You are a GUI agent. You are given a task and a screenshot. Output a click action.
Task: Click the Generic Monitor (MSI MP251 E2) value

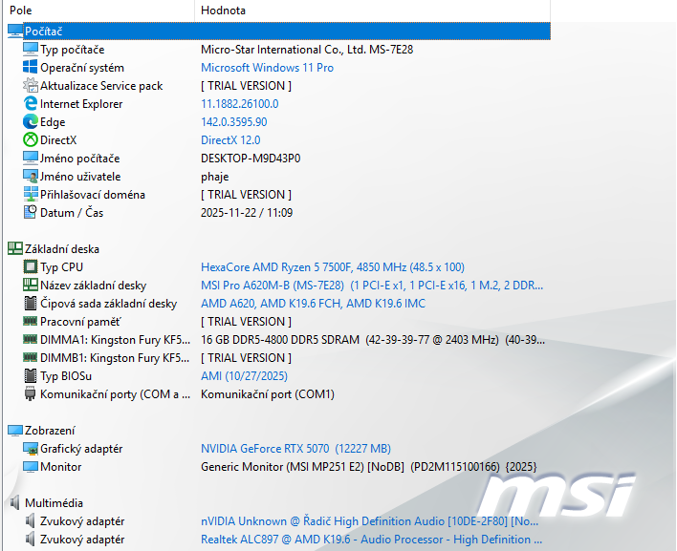pyautogui.click(x=369, y=467)
